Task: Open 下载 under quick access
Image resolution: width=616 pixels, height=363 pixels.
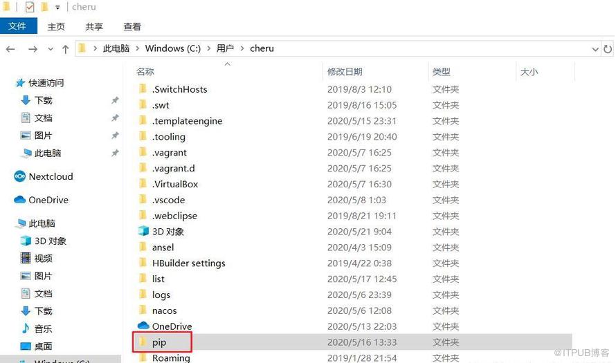Action: pos(43,100)
